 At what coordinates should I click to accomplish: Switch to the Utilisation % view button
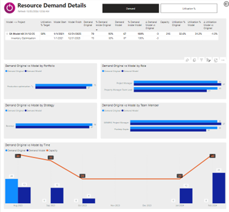pos(189,9)
